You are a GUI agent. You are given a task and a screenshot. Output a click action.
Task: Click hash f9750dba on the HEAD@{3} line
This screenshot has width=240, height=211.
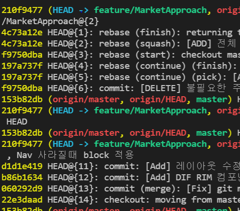(22, 55)
